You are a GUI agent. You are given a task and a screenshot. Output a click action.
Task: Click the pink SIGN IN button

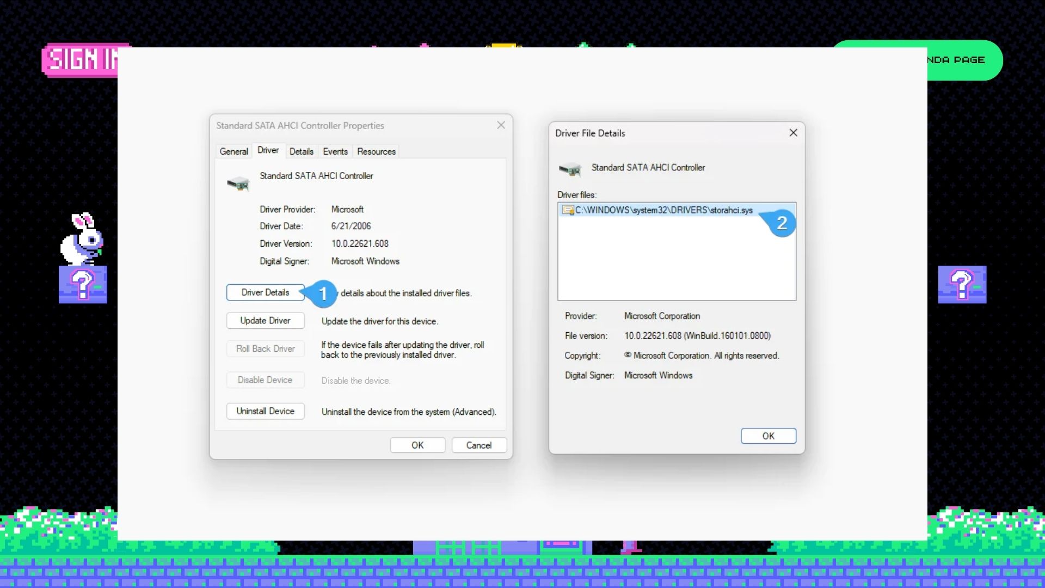pos(79,60)
